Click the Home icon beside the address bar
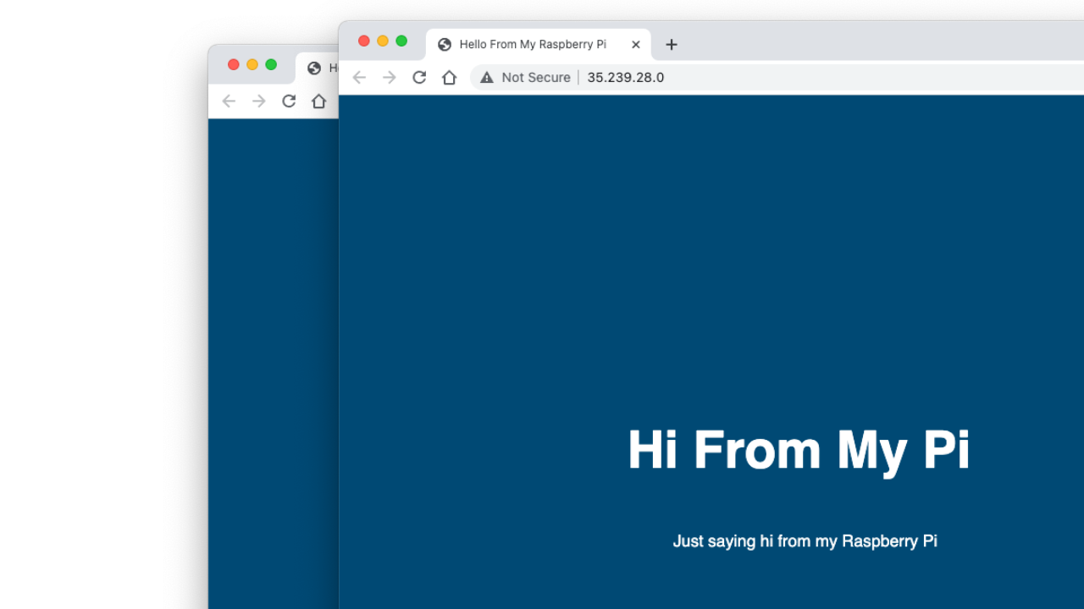Image resolution: width=1084 pixels, height=609 pixels. [450, 77]
